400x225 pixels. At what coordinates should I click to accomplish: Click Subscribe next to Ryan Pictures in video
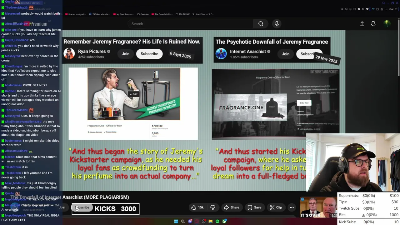149,54
